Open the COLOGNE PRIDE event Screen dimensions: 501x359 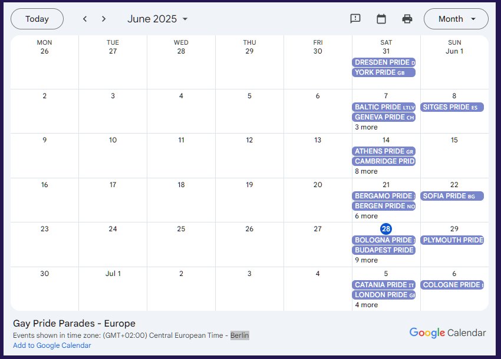[452, 285]
